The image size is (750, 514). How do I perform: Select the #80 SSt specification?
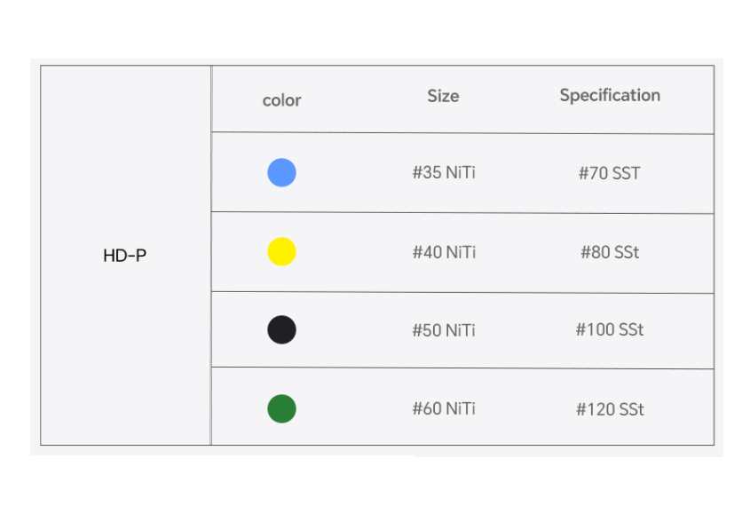tap(610, 252)
